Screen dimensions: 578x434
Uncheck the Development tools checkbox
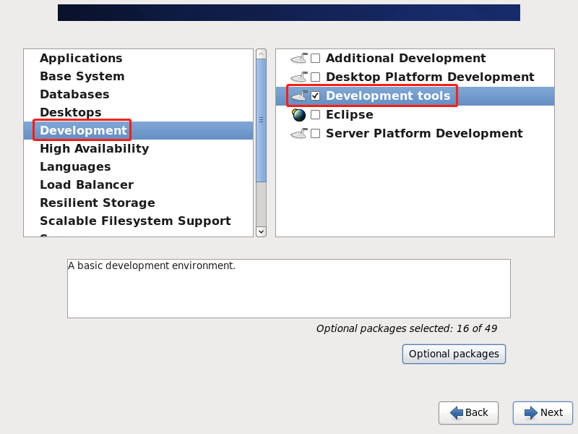tap(315, 96)
